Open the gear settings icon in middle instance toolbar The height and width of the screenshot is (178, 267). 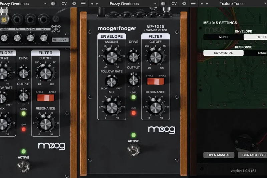(184, 4)
